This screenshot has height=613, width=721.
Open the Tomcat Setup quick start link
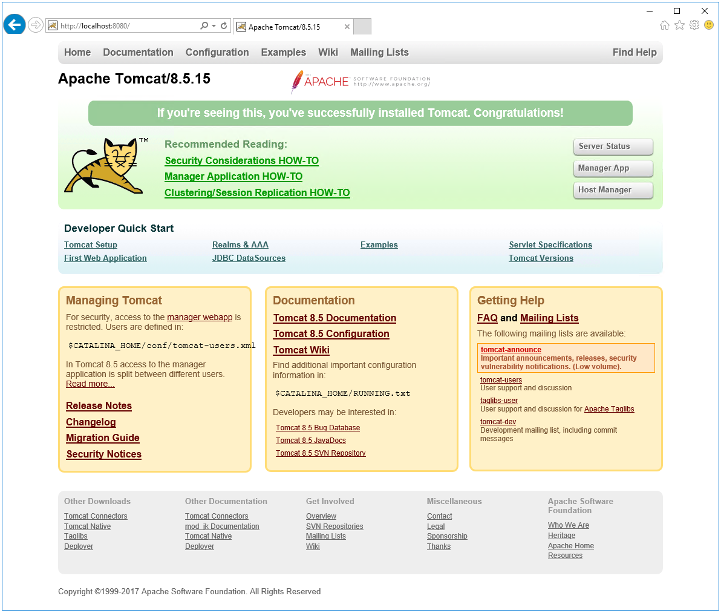tap(91, 245)
